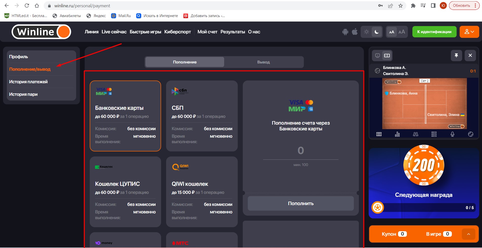Screen dimensions: 482x248
Task: Switch to the dark theme moon icon
Action: pos(377,32)
